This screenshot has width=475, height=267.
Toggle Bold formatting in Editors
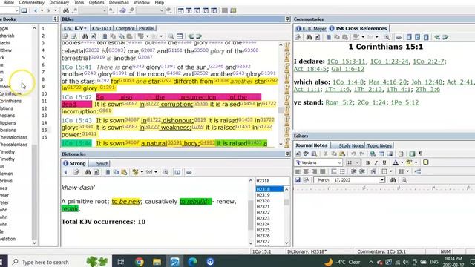click(x=368, y=162)
